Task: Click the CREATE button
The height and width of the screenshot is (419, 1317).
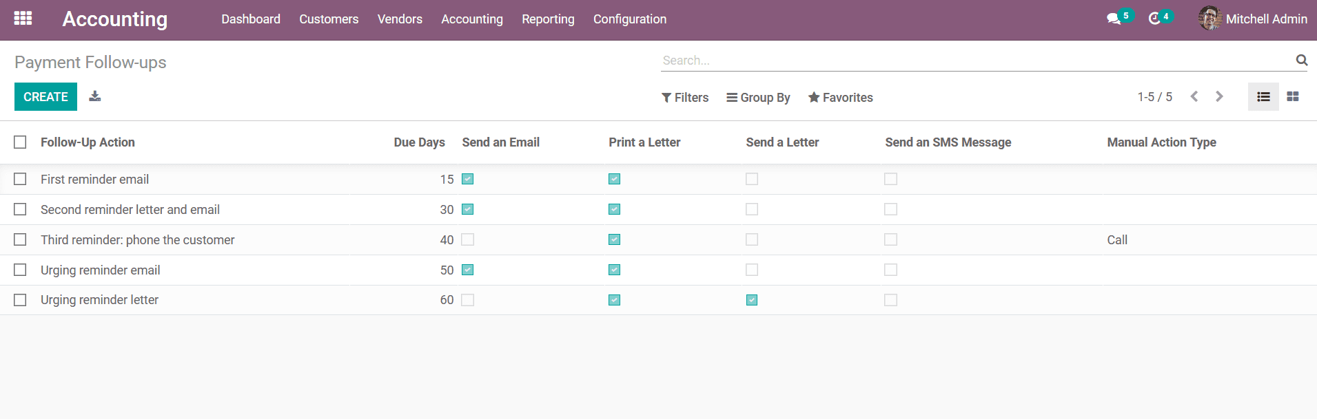Action: (45, 97)
